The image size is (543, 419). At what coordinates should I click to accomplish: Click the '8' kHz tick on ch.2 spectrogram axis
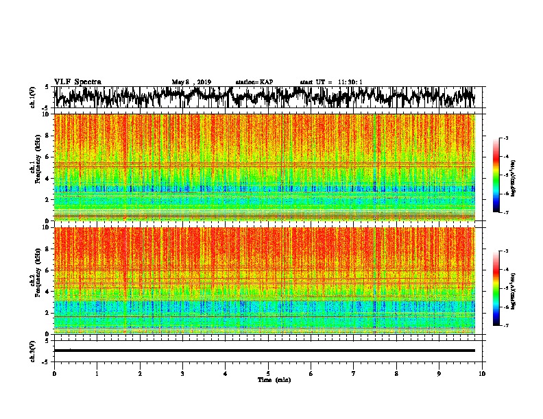tap(48, 249)
